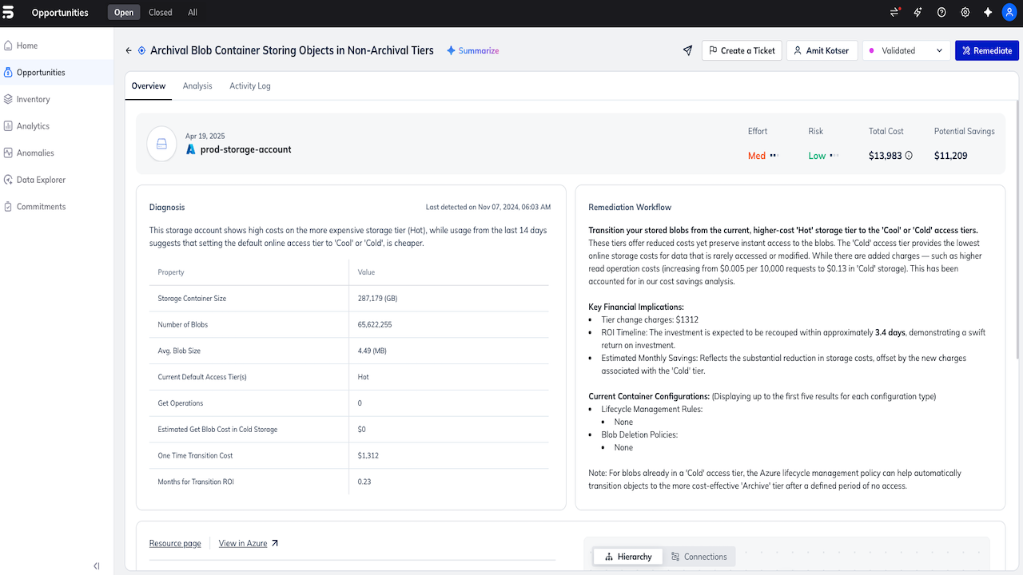Click the send paper-plane icon
This screenshot has width=1023, height=575.
[687, 50]
